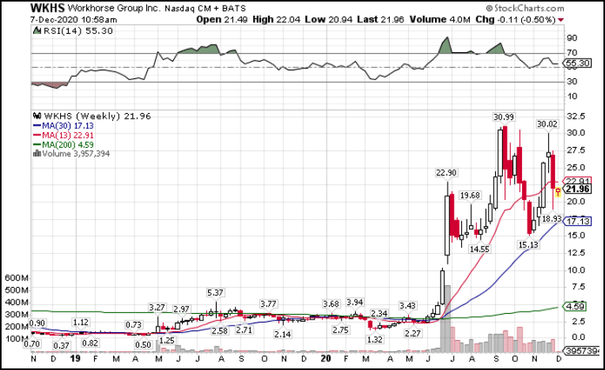Click the red down arrow next to Chg
This screenshot has height=370, width=605.
coord(561,20)
